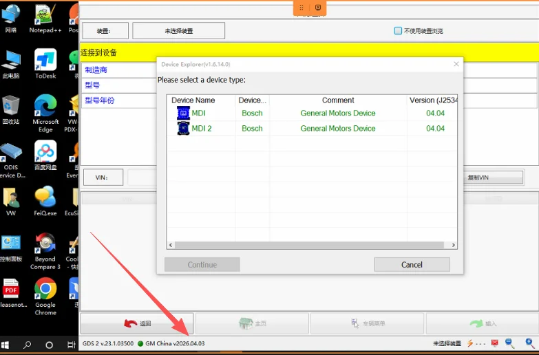This screenshot has height=355, width=539.
Task: Click version '04.04' in the MDI row
Action: pos(435,113)
